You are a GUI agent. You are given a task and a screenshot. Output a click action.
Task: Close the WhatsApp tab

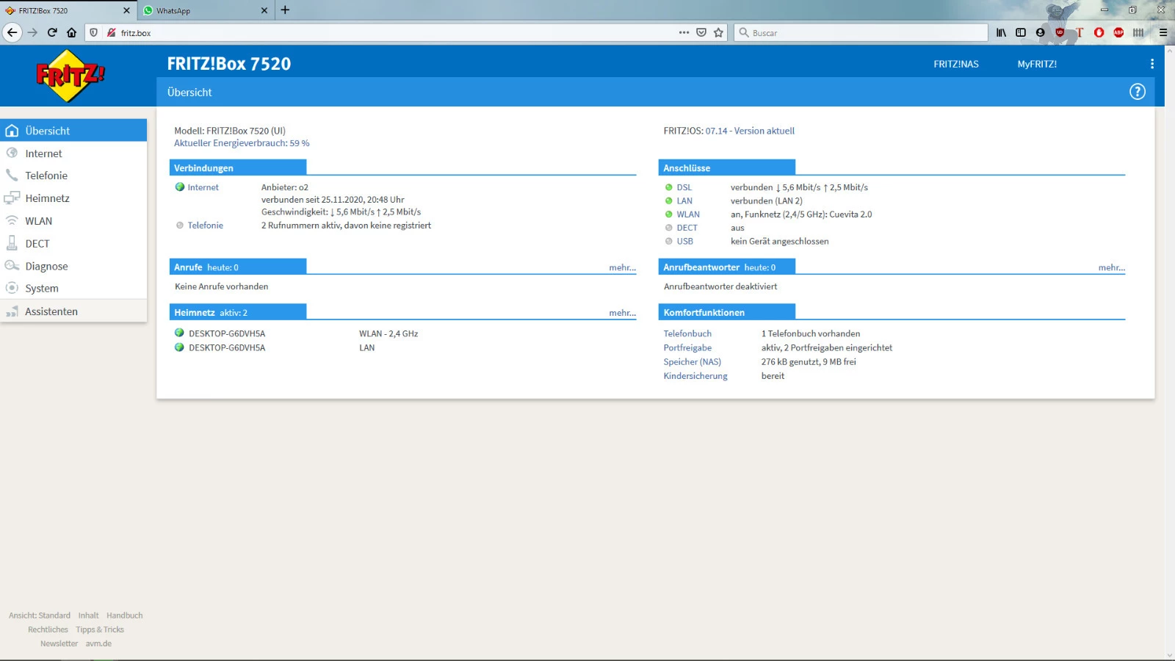pyautogui.click(x=264, y=10)
